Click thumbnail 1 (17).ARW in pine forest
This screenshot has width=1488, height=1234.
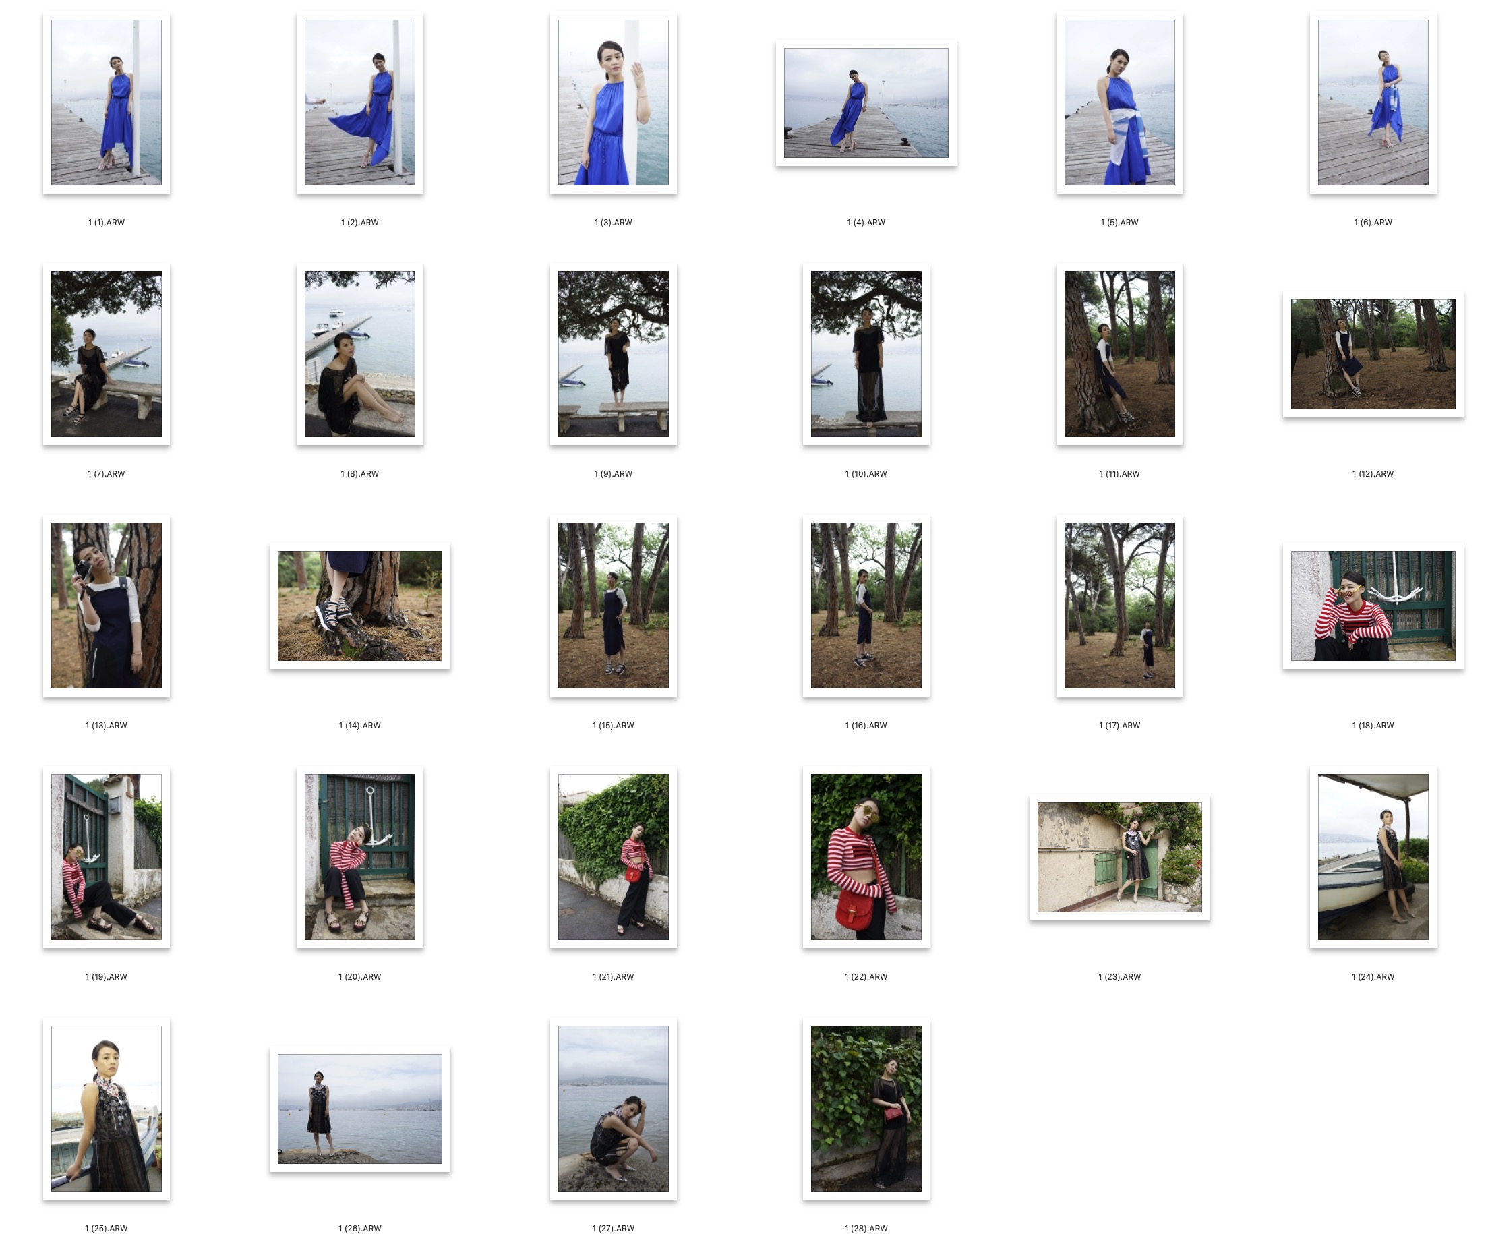pyautogui.click(x=1119, y=606)
